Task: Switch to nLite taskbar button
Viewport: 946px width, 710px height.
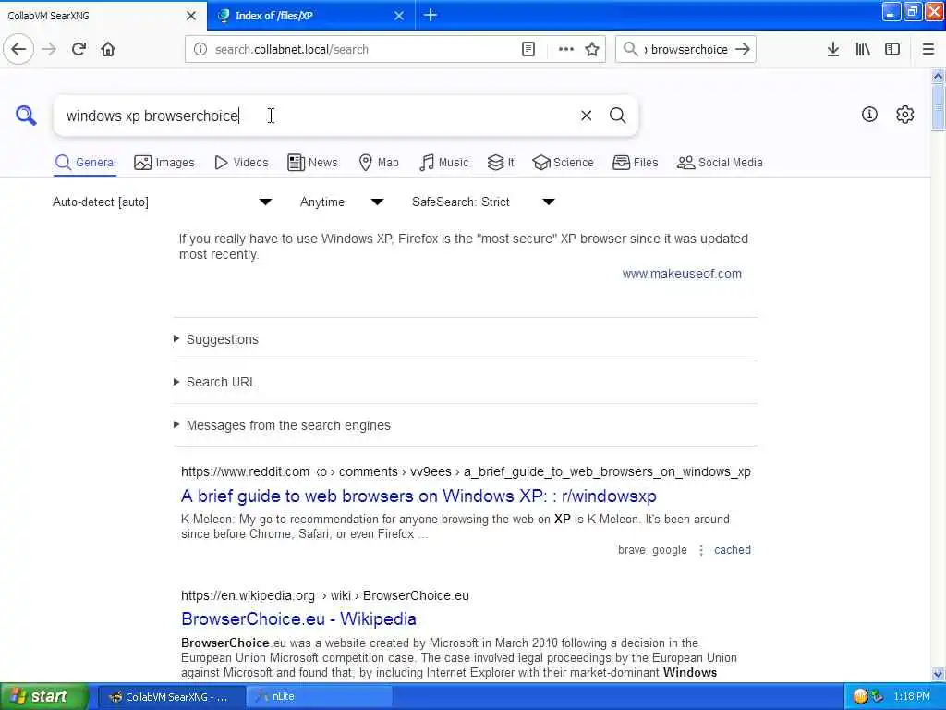Action: pyautogui.click(x=320, y=696)
